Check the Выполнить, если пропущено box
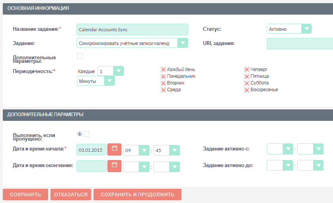 (86, 134)
